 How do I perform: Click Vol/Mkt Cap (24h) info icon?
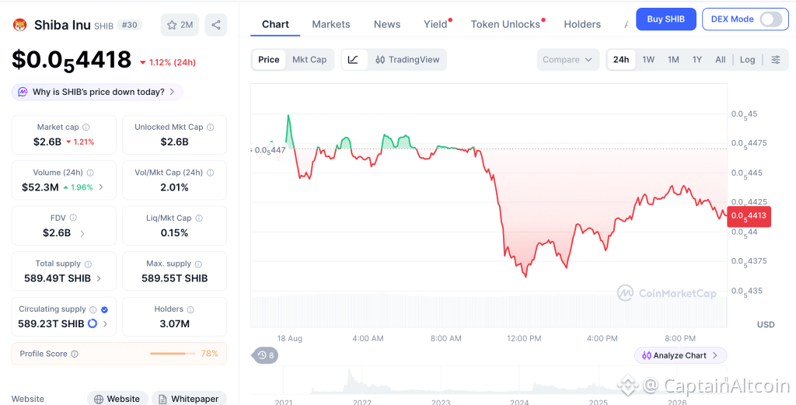[210, 173]
